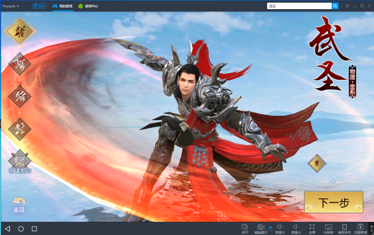Toggle the 男 gender diamond

tap(317, 163)
